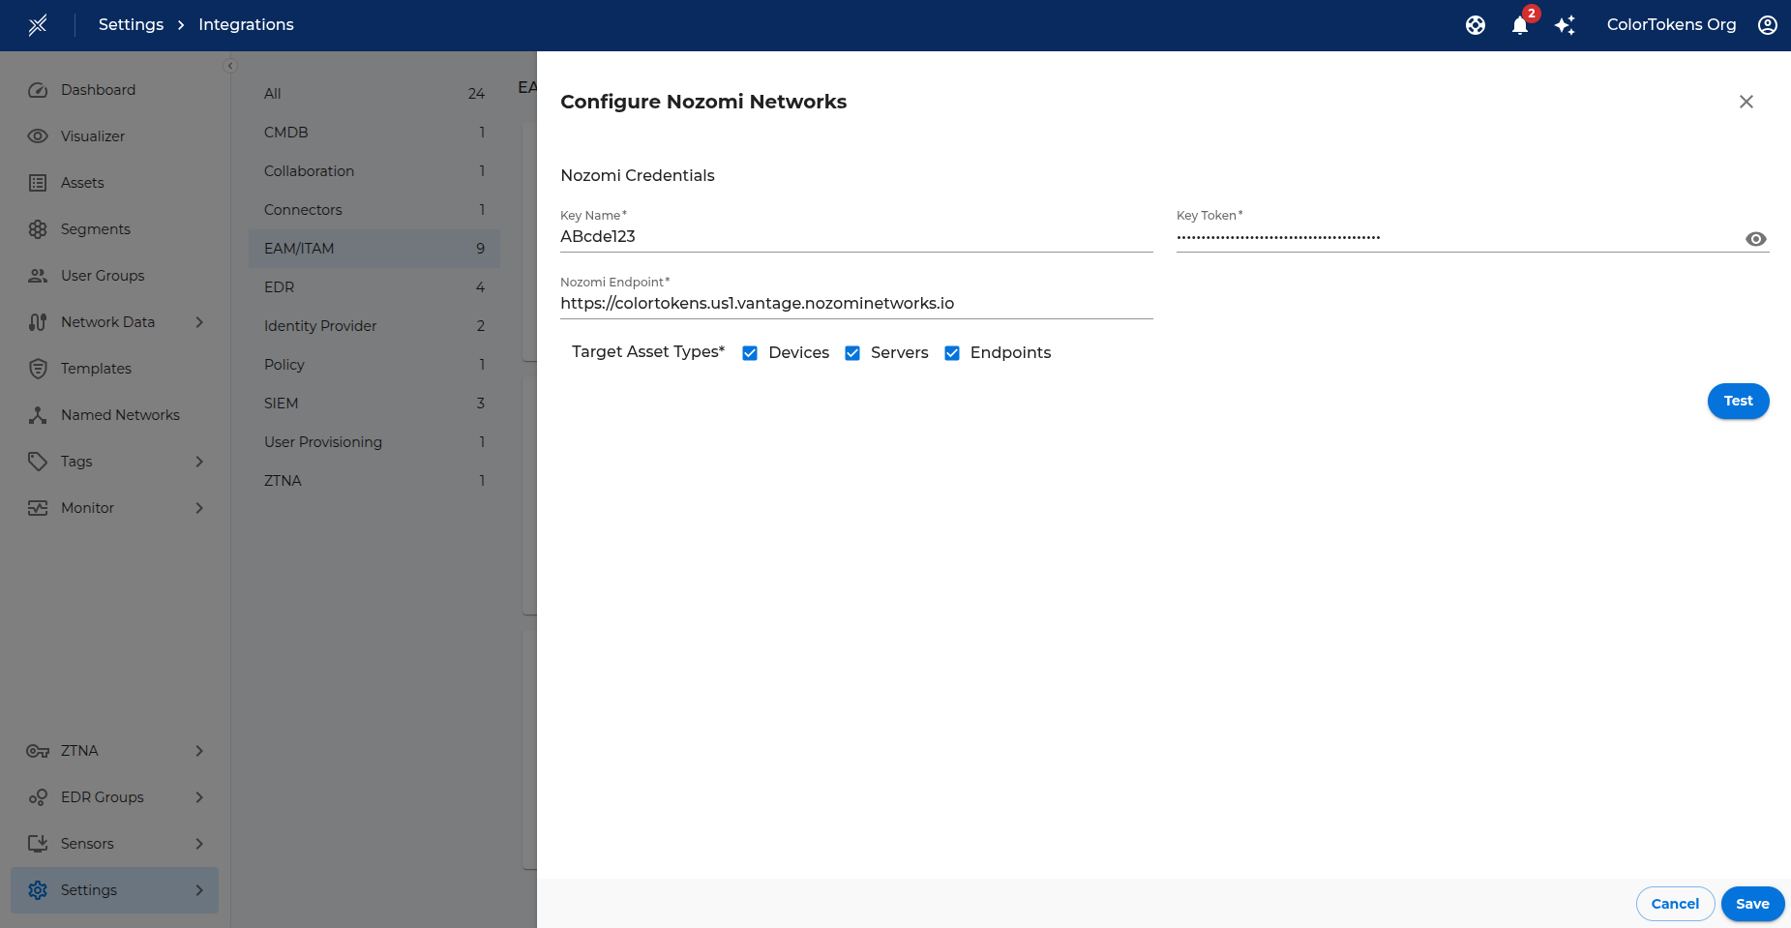Screen dimensions: 1791x928
Task: Uncheck the Devices target asset type
Action: [x=750, y=352]
